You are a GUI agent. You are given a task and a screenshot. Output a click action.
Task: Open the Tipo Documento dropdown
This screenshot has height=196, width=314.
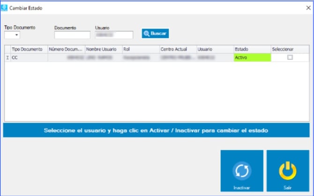pos(13,35)
